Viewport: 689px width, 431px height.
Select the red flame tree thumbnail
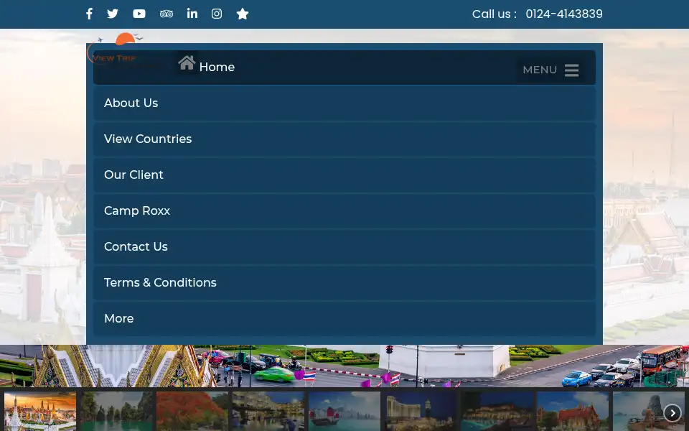click(192, 411)
